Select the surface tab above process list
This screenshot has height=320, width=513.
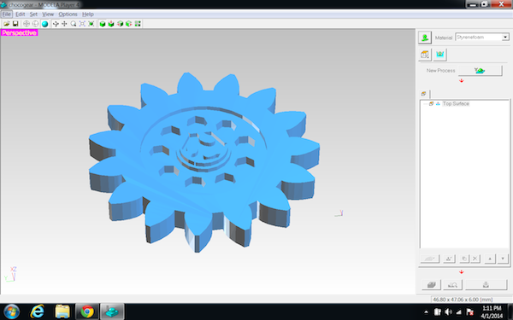click(x=424, y=94)
